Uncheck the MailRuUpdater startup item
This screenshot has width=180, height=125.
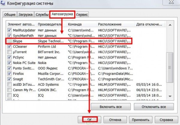pos(9,30)
